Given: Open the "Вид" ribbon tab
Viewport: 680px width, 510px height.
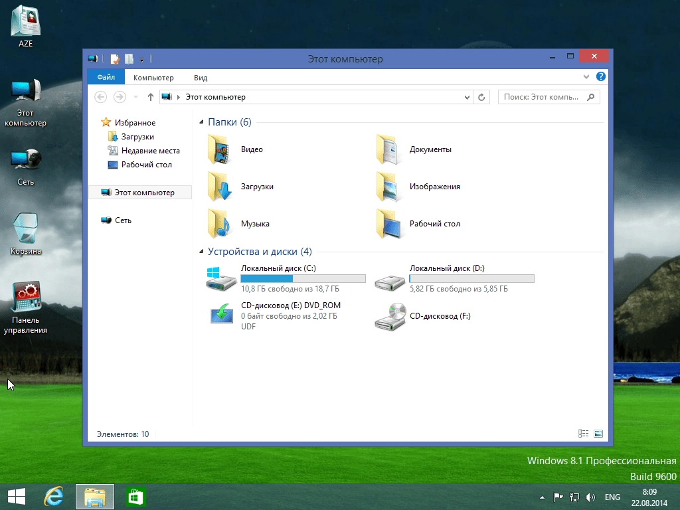Looking at the screenshot, I should point(201,78).
